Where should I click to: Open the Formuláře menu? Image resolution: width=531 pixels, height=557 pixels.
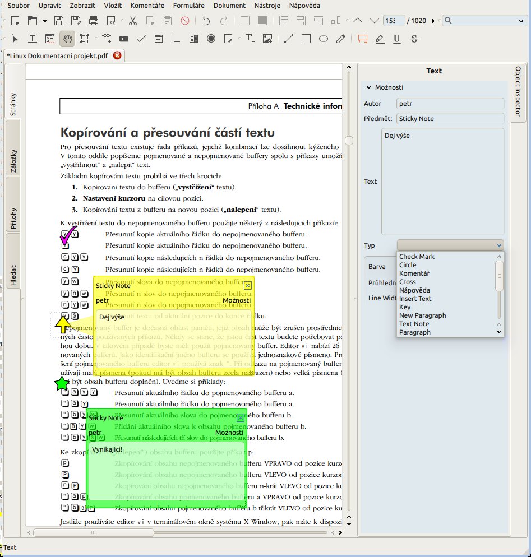click(x=189, y=6)
